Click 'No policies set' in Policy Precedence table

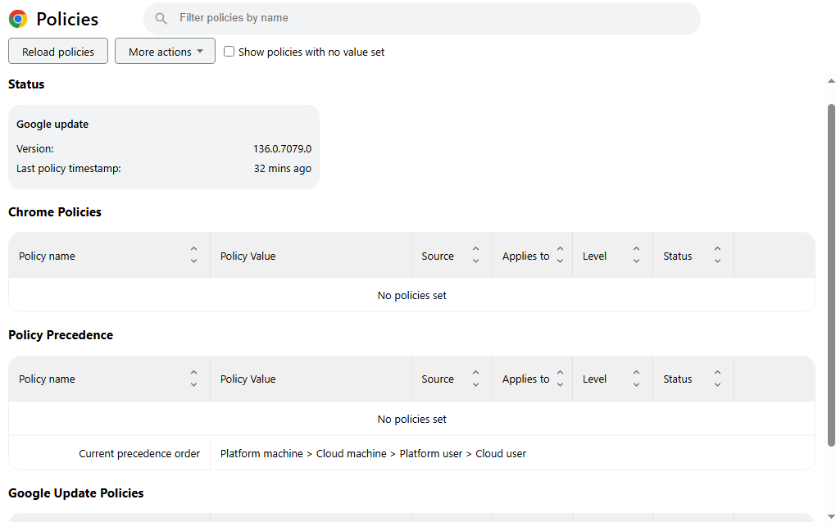coord(411,419)
